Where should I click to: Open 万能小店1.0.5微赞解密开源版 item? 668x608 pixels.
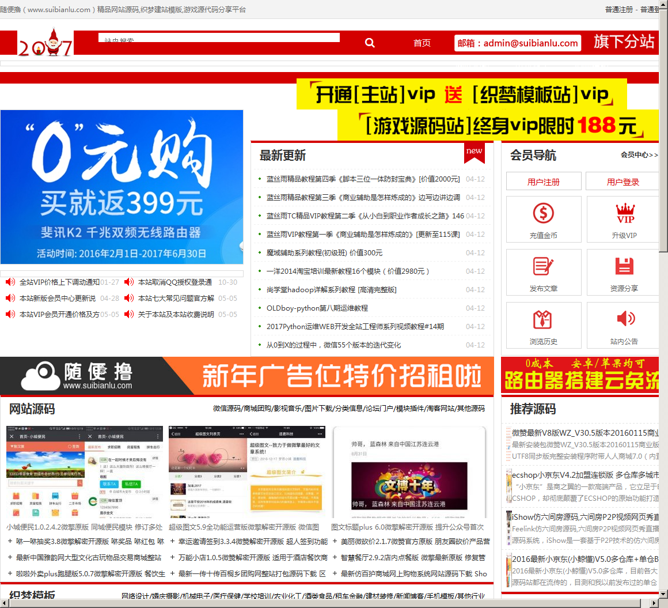pos(253,558)
